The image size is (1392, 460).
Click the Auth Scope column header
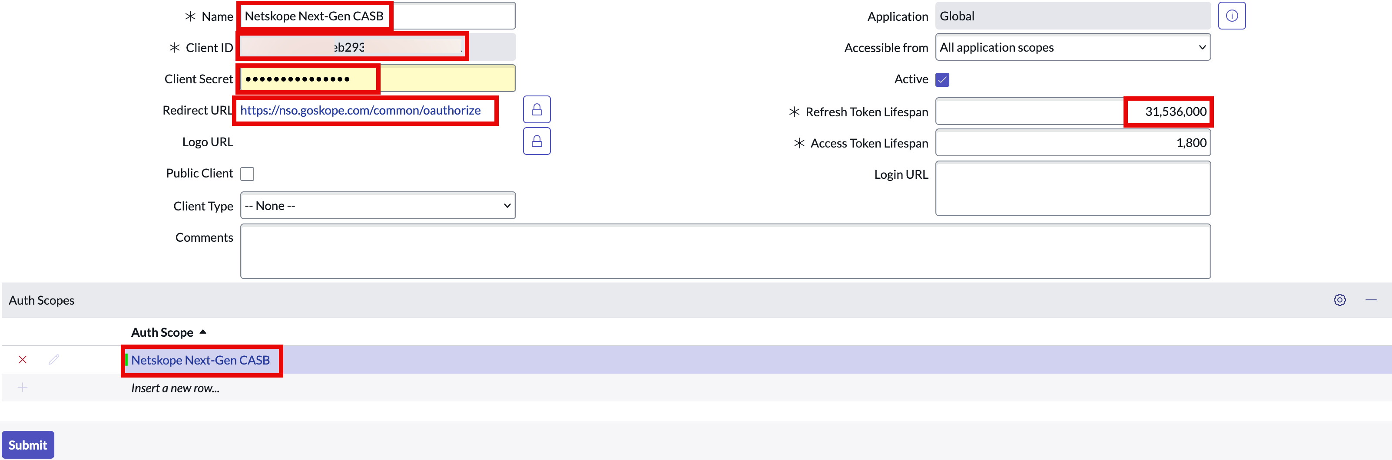pyautogui.click(x=162, y=332)
